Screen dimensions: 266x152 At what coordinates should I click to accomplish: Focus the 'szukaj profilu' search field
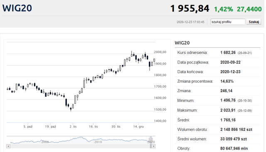coord(228,22)
